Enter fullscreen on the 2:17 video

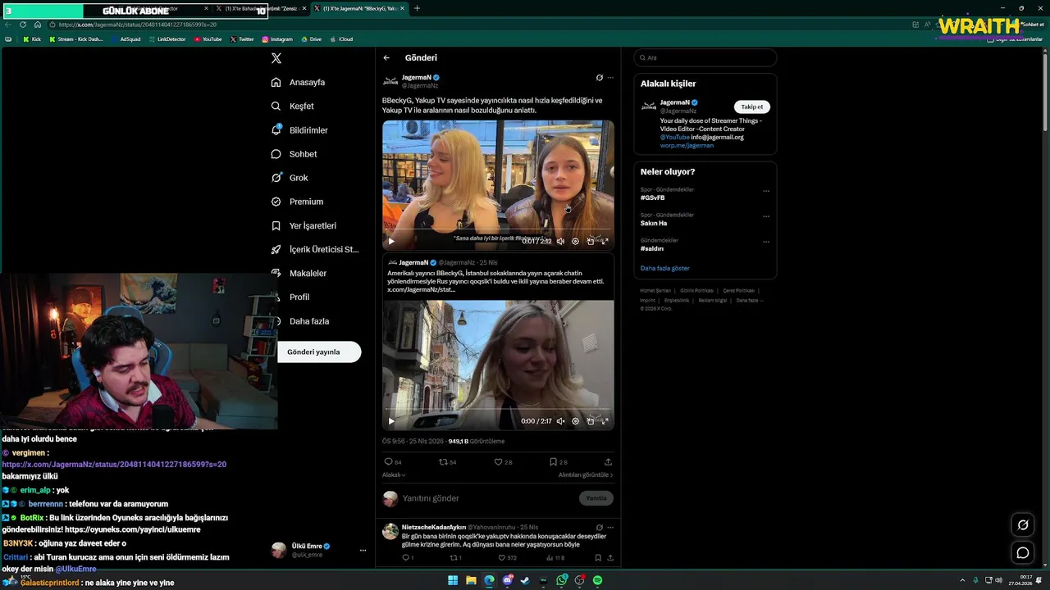(x=605, y=421)
